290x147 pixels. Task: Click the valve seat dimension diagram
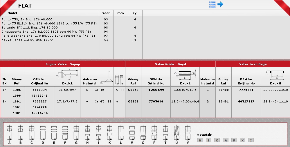pos(275,75)
